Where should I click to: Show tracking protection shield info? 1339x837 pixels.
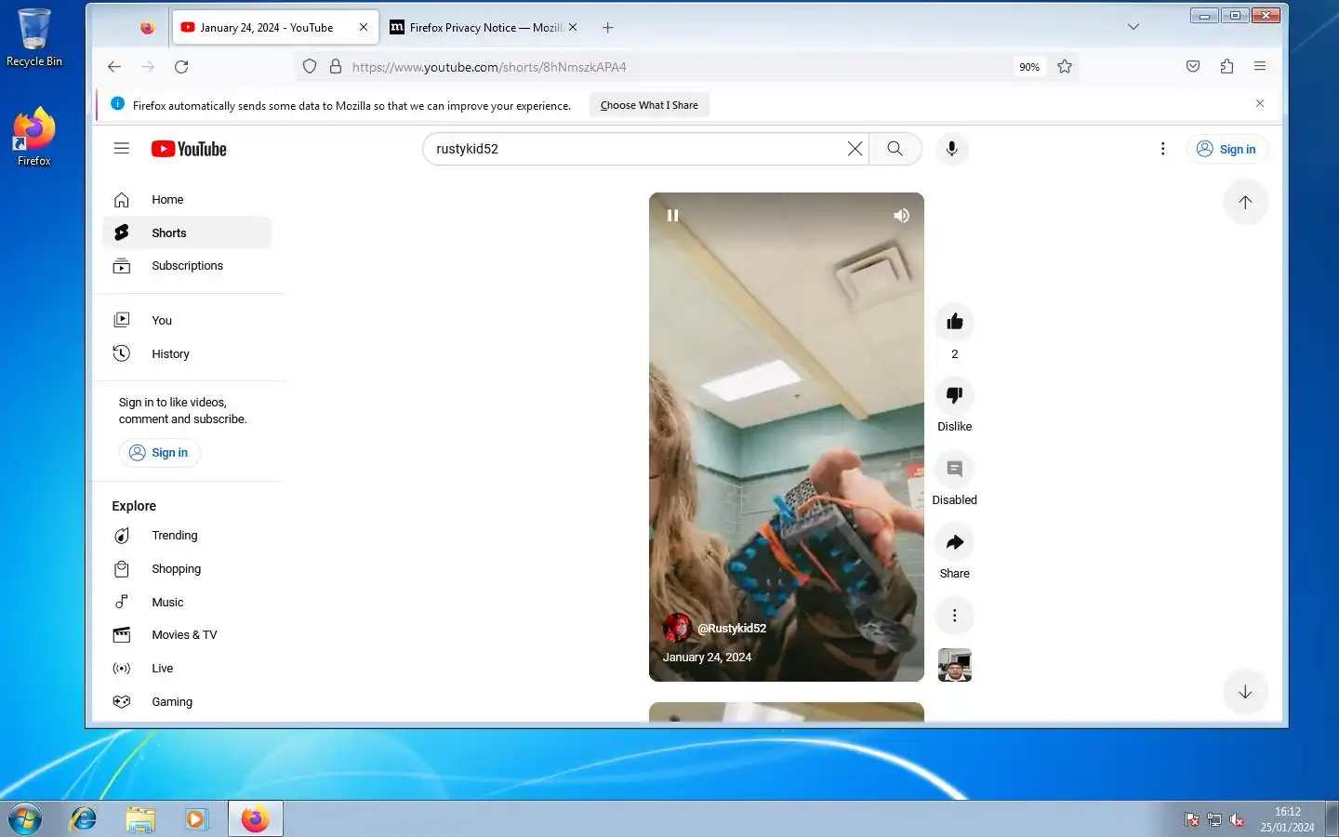point(310,67)
